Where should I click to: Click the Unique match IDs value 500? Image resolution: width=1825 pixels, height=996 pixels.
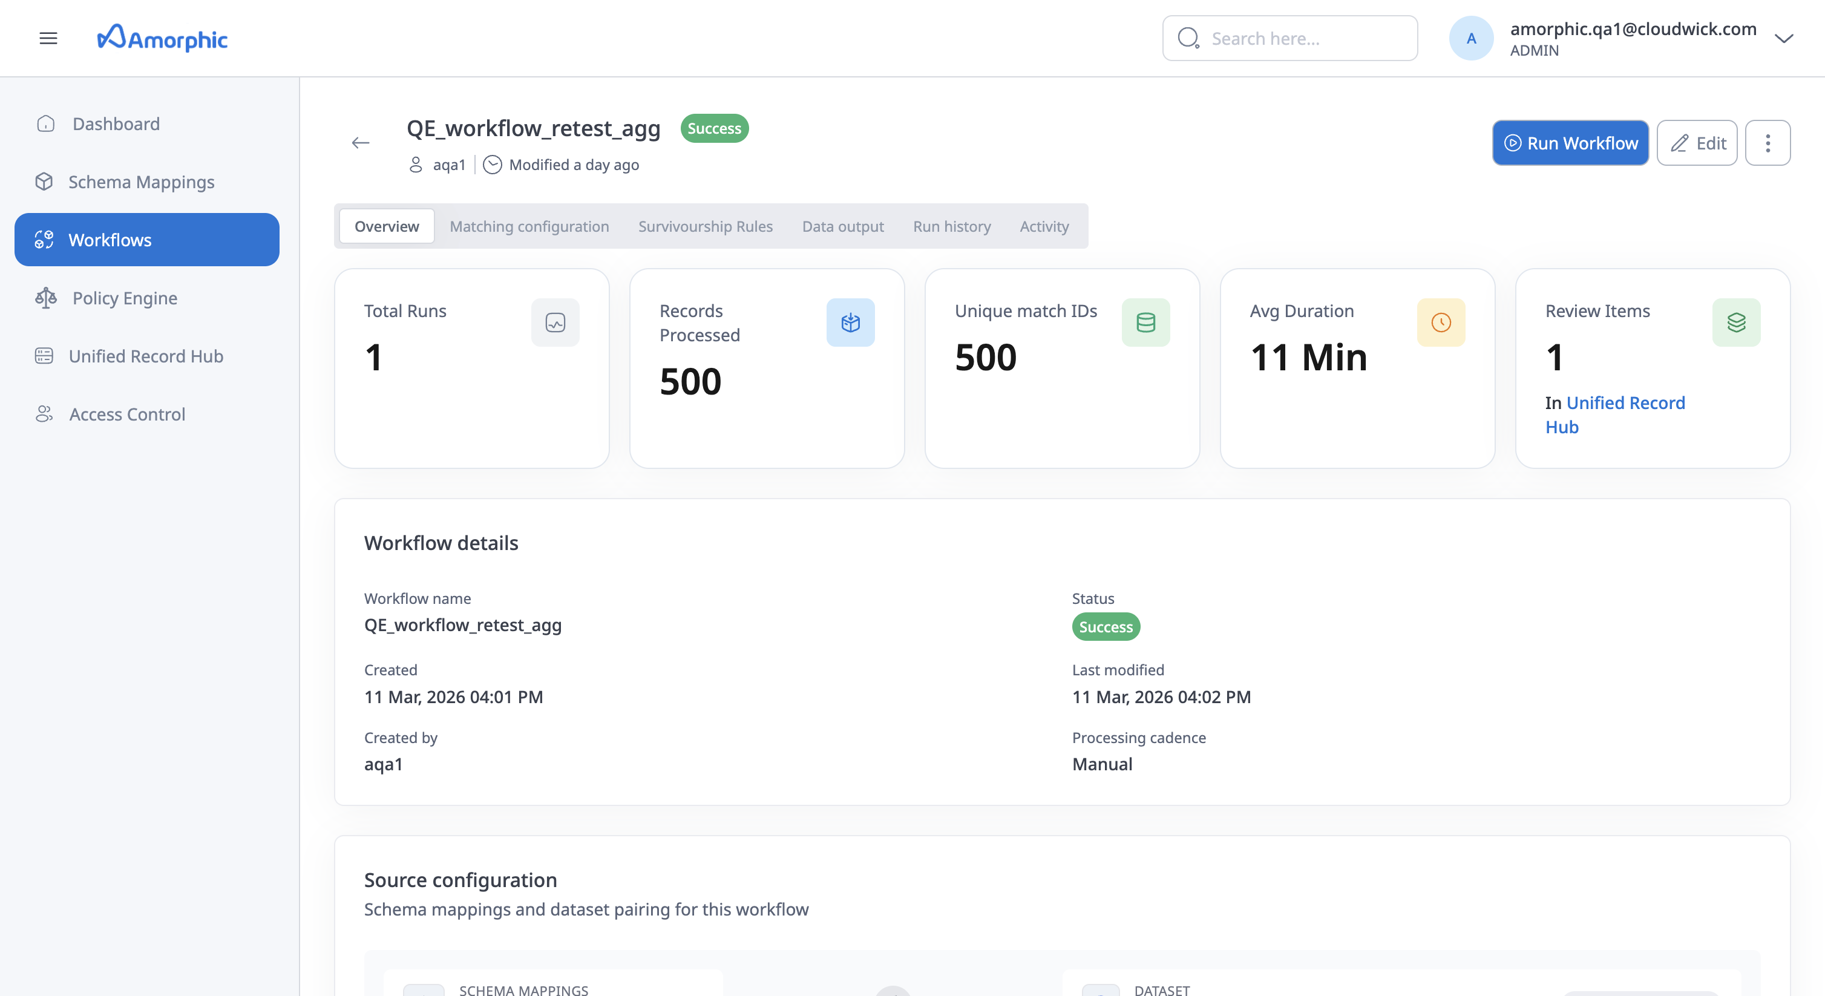coord(986,357)
